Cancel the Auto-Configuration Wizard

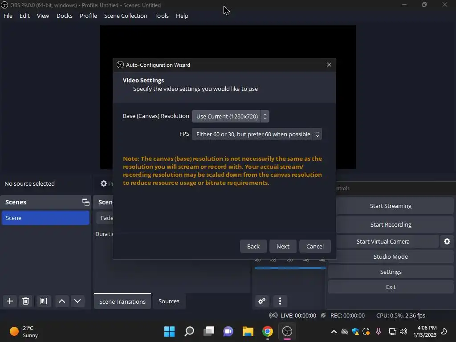(x=315, y=246)
